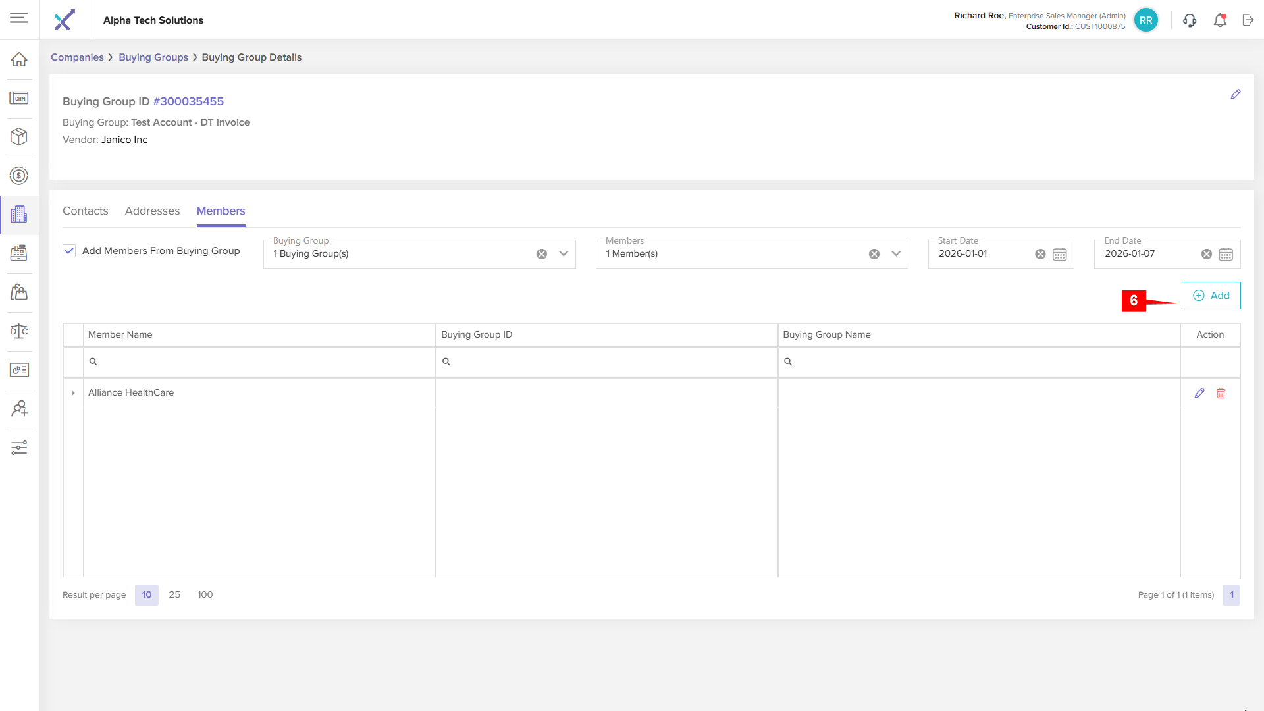Switch to the Addresses tab

tap(152, 211)
